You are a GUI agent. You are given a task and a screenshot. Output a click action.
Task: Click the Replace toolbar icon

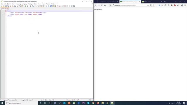(33, 6)
